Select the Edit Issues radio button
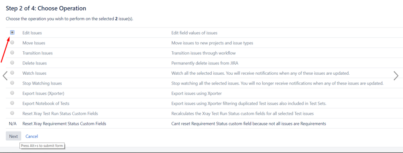403x153 pixels. [x=12, y=32]
